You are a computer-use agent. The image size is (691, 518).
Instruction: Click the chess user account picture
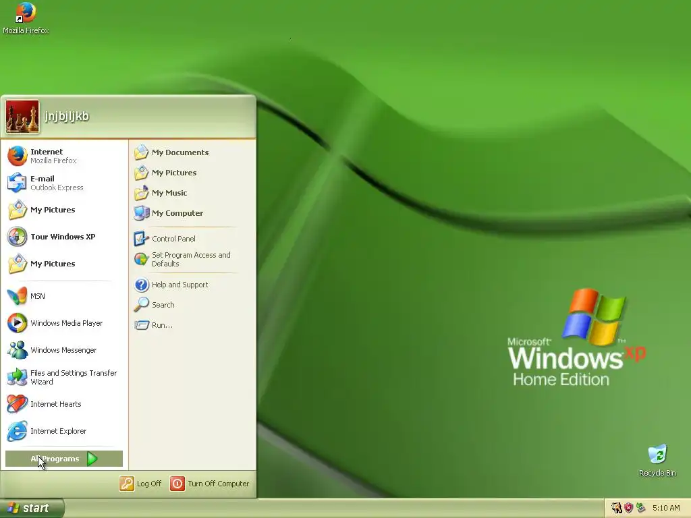[x=22, y=117]
